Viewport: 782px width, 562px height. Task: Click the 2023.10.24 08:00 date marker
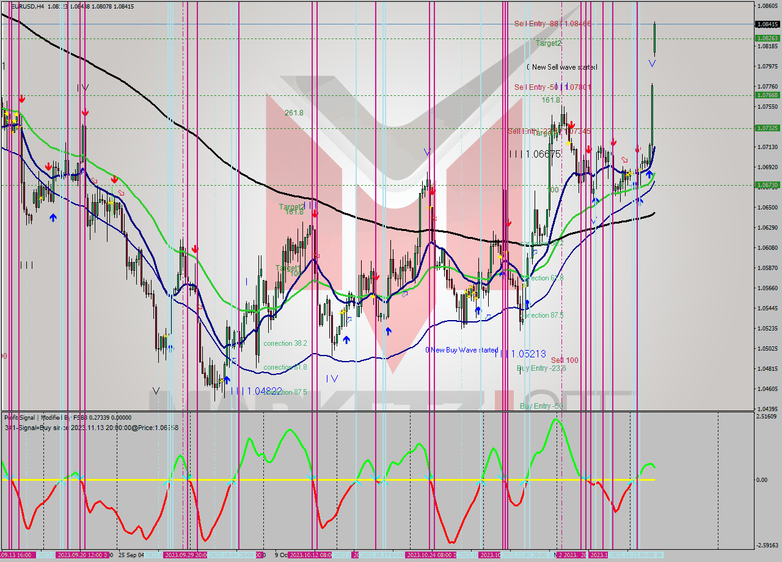point(430,555)
